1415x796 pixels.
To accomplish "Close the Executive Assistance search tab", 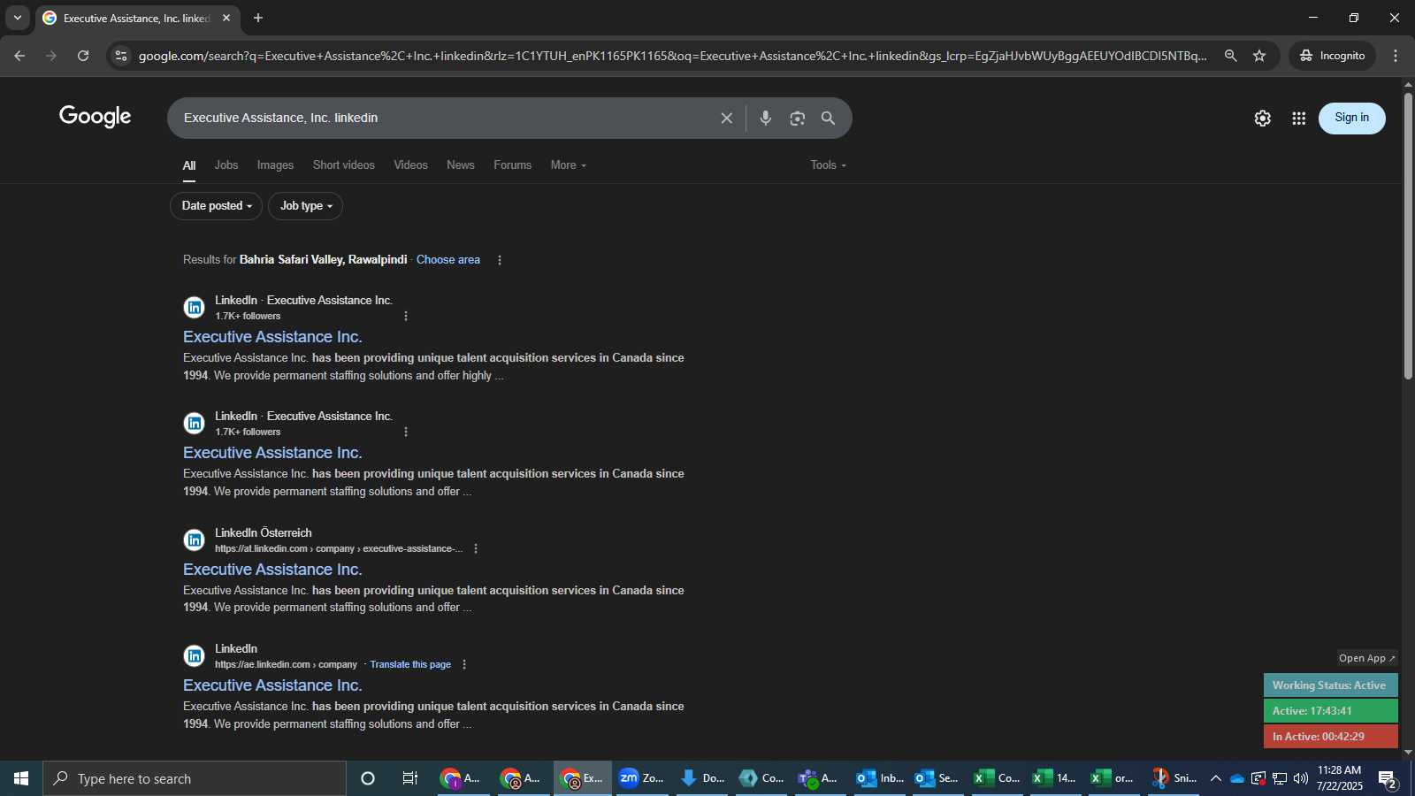I will pyautogui.click(x=226, y=18).
